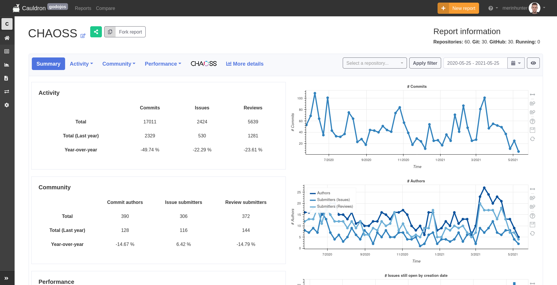Save the Commits chart image

[x=532, y=130]
